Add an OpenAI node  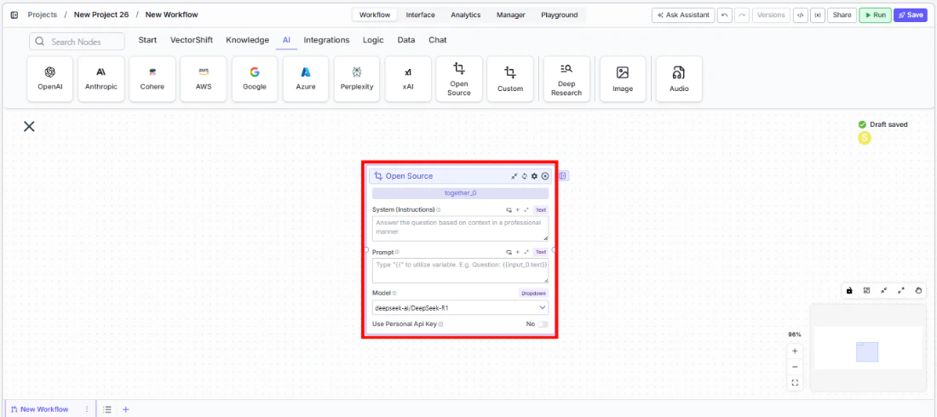50,79
